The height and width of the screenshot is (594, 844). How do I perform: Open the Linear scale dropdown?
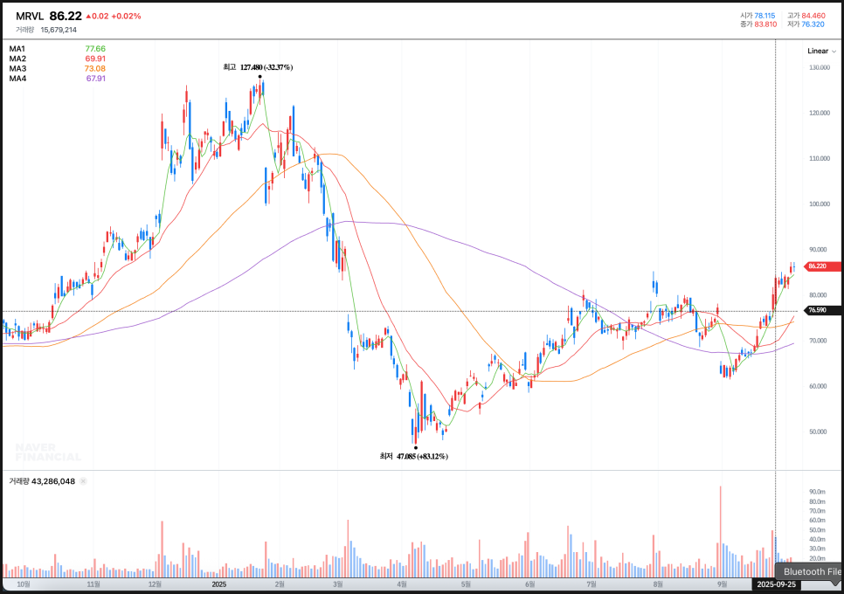[821, 52]
